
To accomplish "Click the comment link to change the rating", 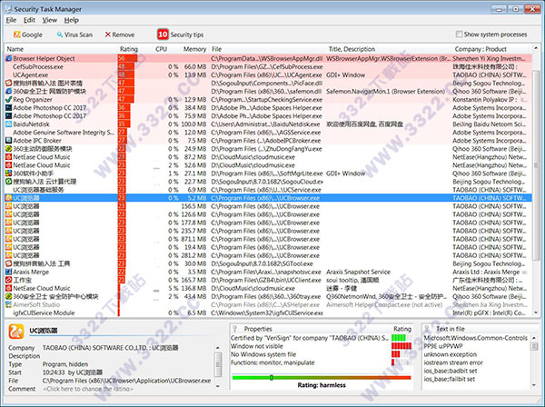I will click(x=88, y=389).
